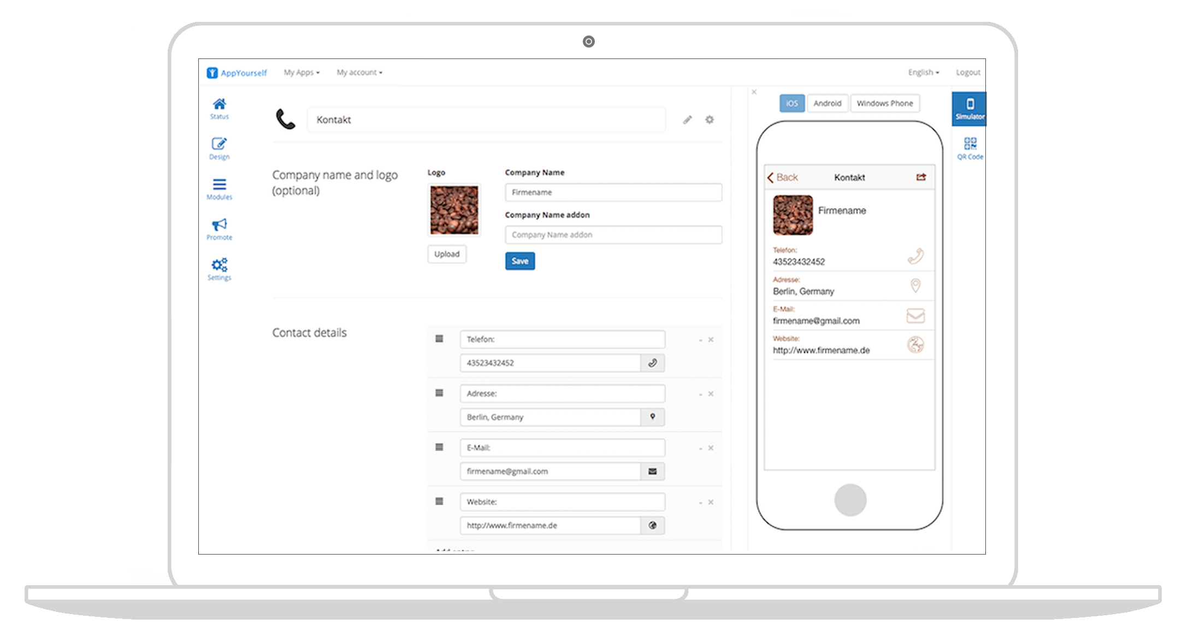Screen dimensions: 1188x642
Task: Switch simulator to Android tab
Action: point(828,103)
